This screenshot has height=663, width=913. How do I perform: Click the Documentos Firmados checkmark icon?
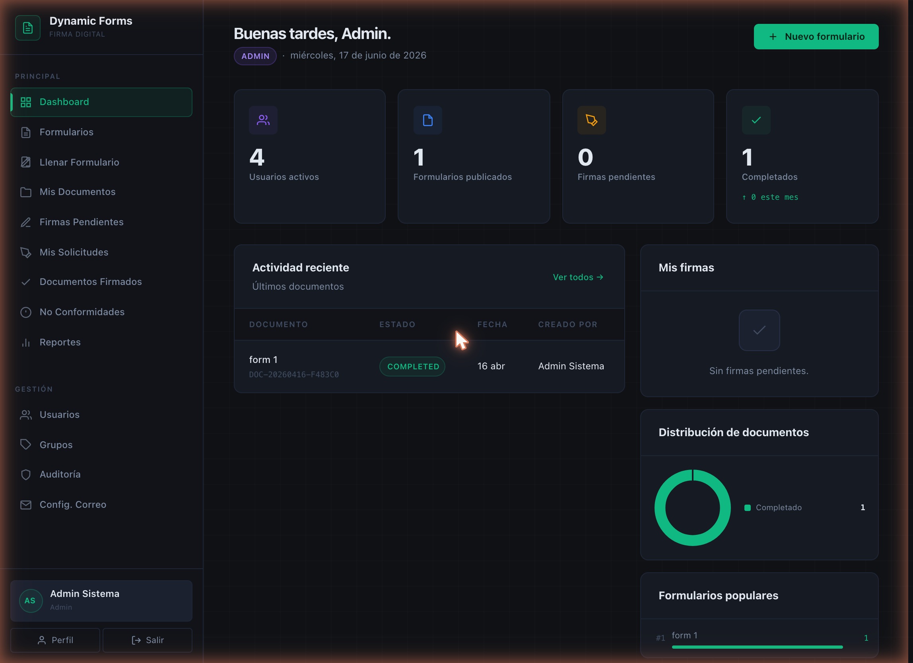26,282
